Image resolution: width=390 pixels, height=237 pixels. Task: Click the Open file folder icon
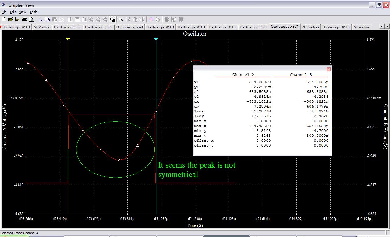(x=10, y=19)
